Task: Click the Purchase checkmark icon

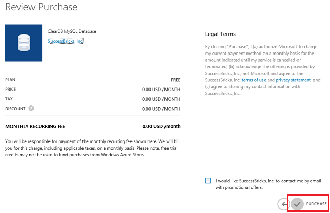Action: 297,204
